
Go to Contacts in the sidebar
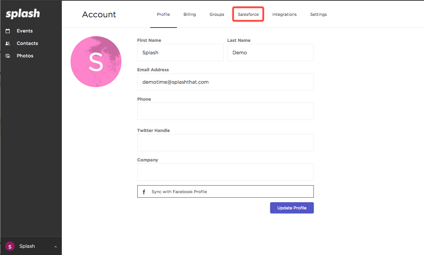27,43
